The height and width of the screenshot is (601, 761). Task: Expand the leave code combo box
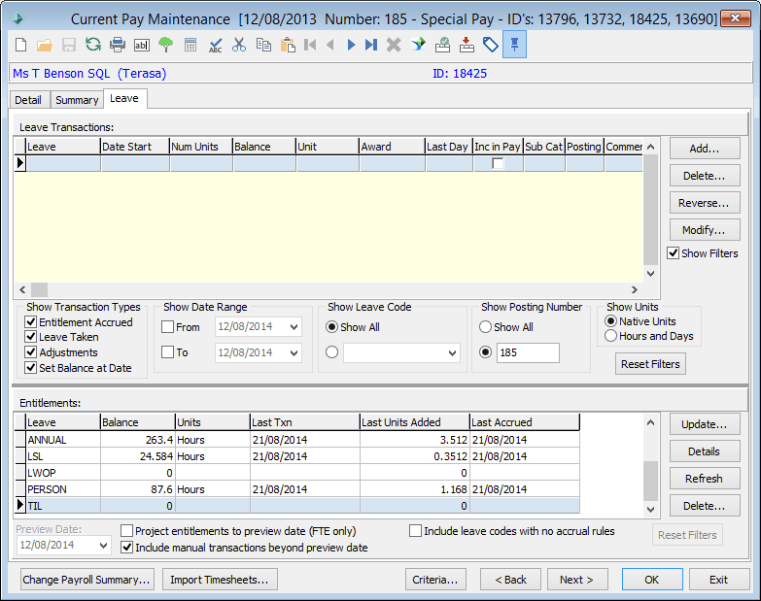[452, 352]
